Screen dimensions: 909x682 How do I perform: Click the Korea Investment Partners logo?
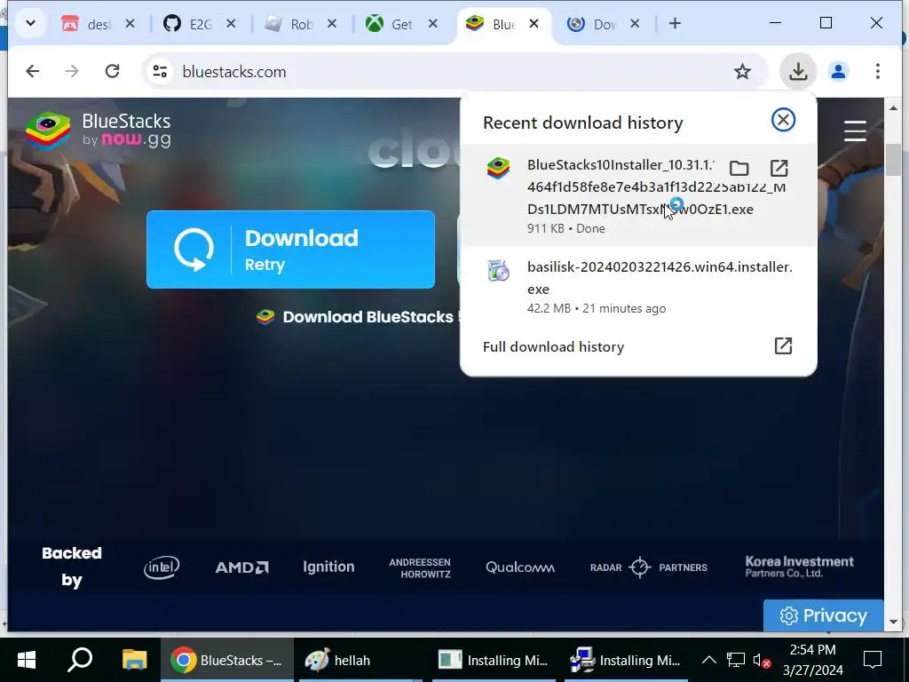(799, 567)
